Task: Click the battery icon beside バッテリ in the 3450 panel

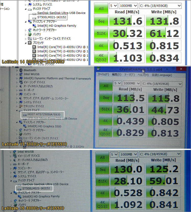Action: point(30,34)
